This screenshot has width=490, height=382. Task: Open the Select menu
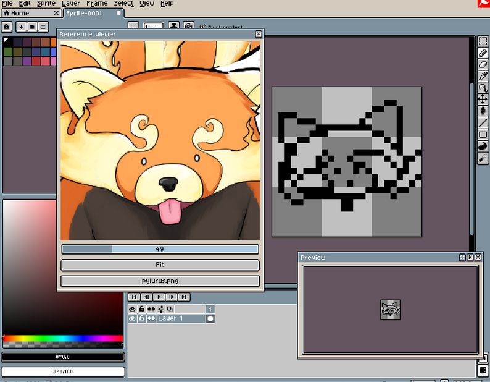123,4
